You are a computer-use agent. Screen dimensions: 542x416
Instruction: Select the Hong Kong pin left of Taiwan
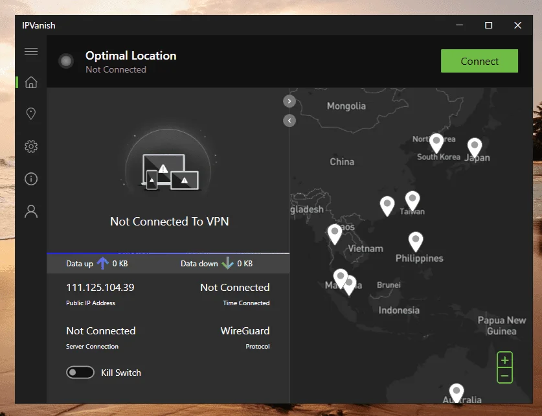[387, 206]
